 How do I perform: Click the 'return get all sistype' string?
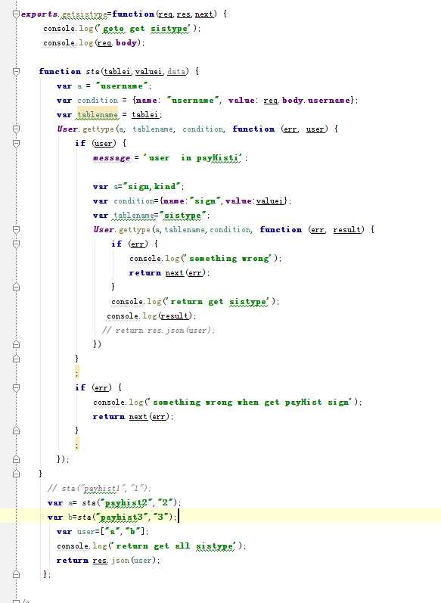175,546
